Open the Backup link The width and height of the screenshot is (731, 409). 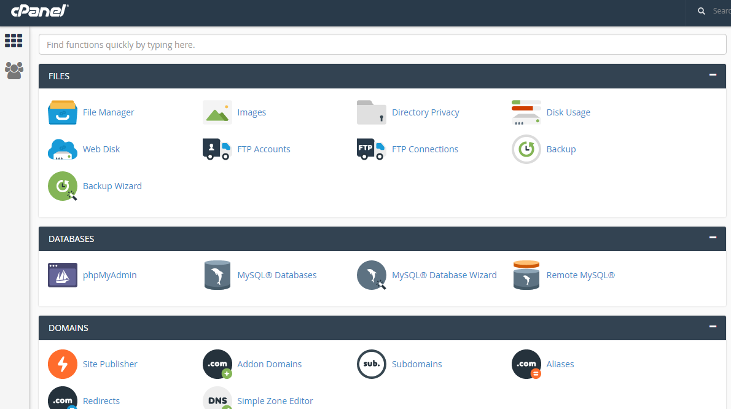pos(561,149)
